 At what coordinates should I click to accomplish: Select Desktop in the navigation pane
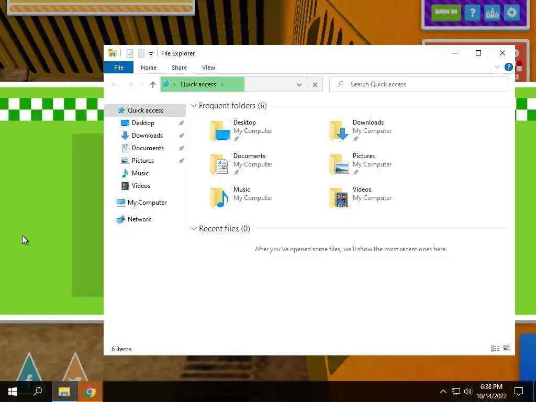point(143,122)
